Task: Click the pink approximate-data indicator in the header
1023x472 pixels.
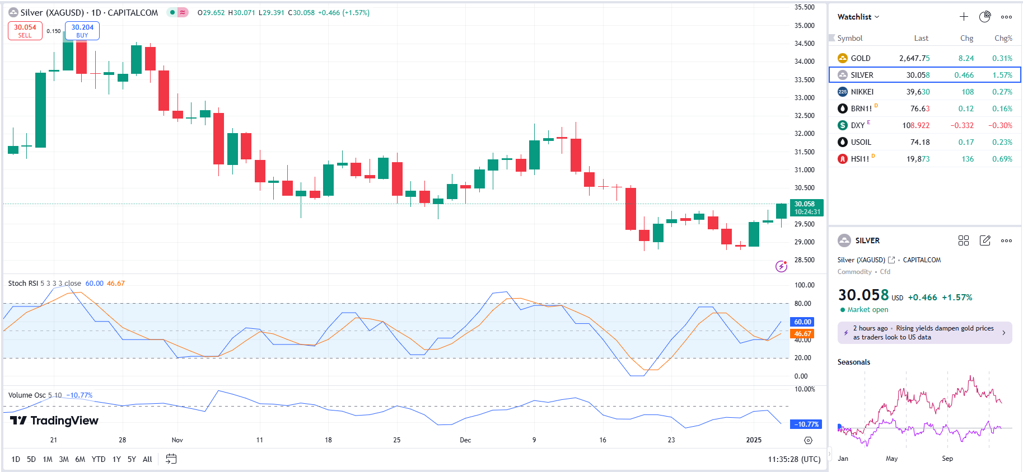Action: (183, 12)
